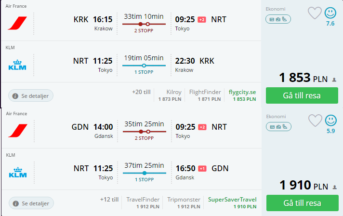Screen dimensions: 343x216
Task: Expand the +12 till provider list
Action: pyautogui.click(x=109, y=200)
